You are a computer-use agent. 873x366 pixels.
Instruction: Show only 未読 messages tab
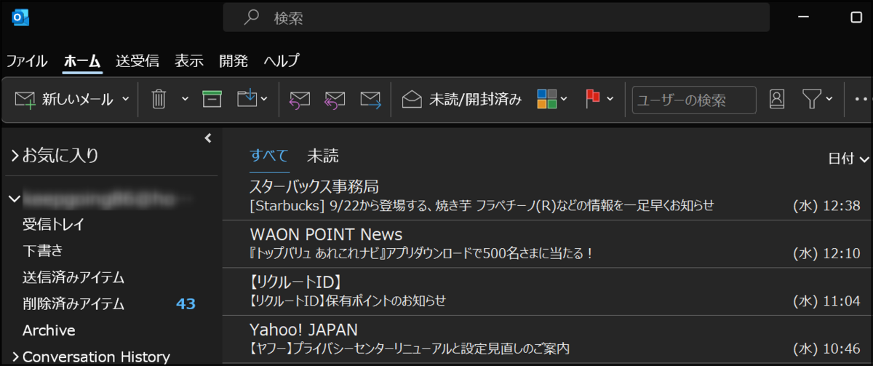point(322,156)
